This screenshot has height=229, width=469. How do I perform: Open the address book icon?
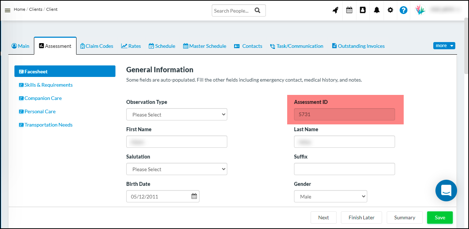point(363,10)
